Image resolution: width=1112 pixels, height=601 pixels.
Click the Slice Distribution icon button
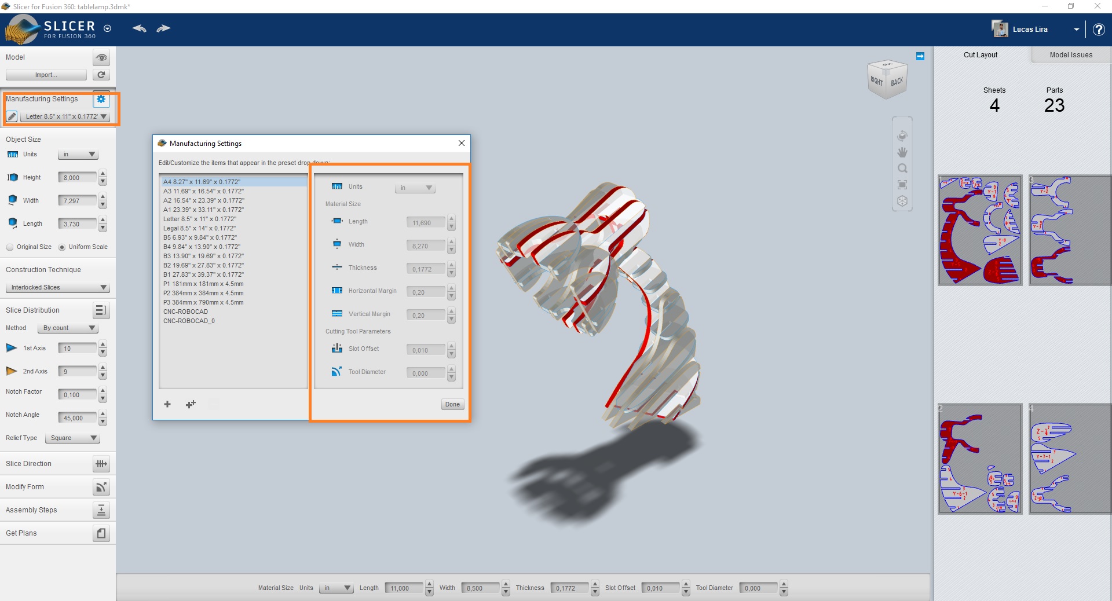pyautogui.click(x=101, y=310)
